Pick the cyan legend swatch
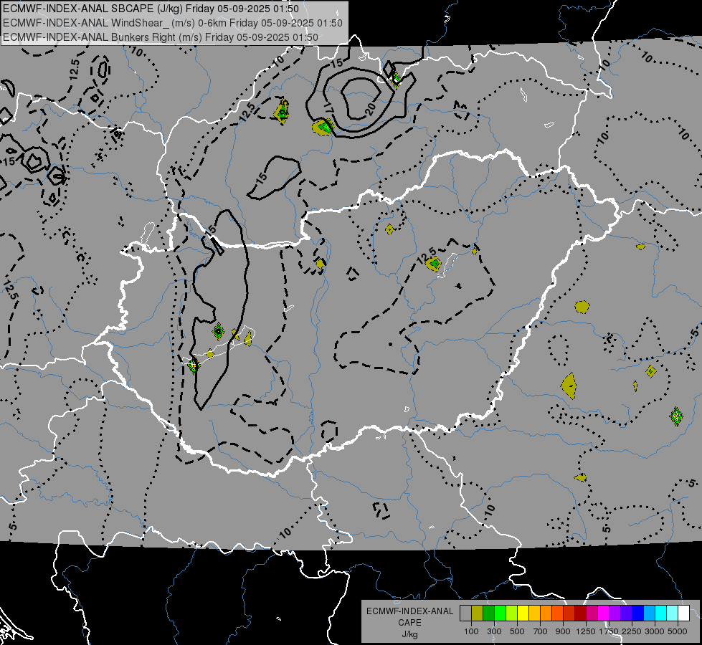This screenshot has width=702, height=645. pyautogui.click(x=661, y=613)
